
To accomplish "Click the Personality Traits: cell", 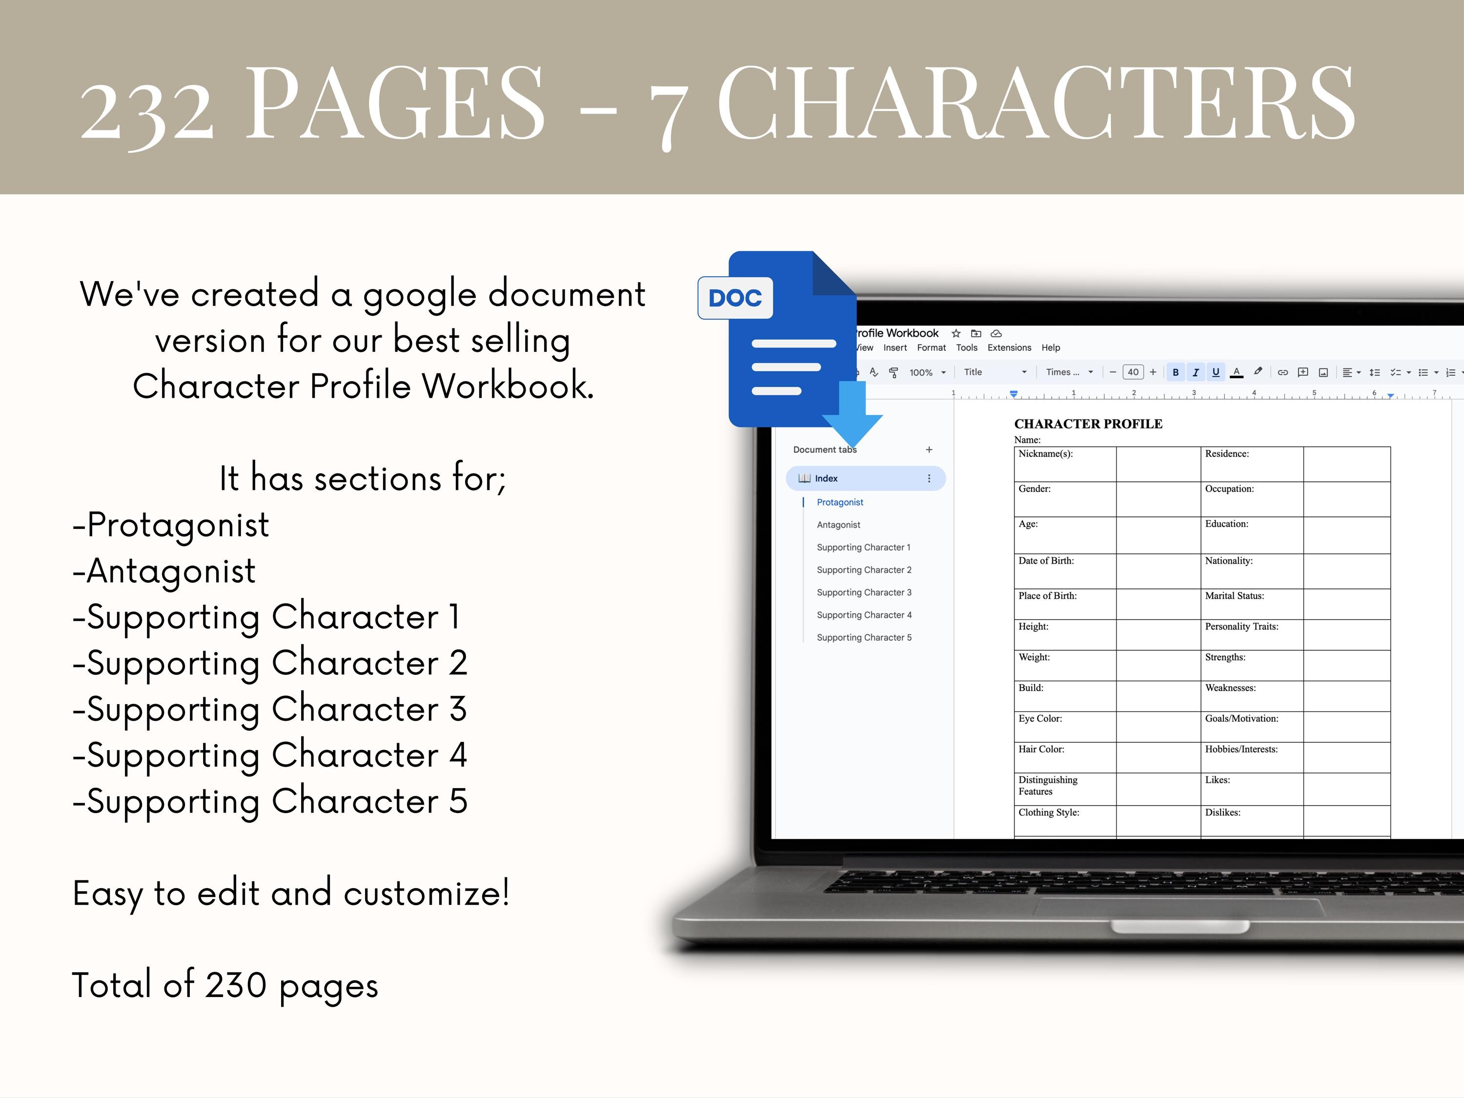I will (x=1252, y=635).
